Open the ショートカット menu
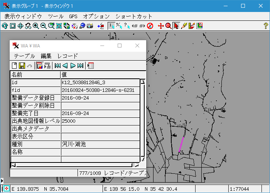270x193 pixels. click(x=134, y=17)
